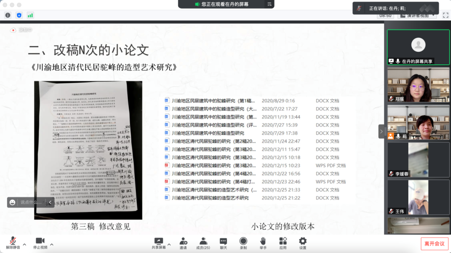Open the 成员(25) members list

pyautogui.click(x=203, y=243)
